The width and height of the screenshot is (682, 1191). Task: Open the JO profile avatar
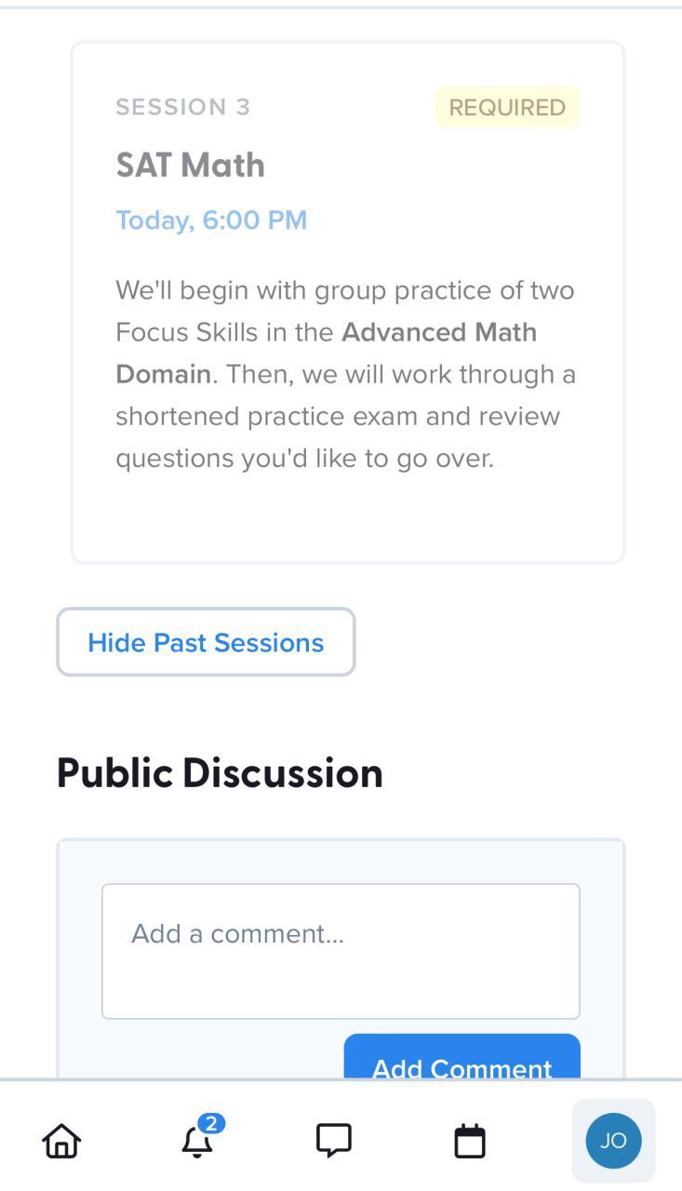click(613, 1141)
